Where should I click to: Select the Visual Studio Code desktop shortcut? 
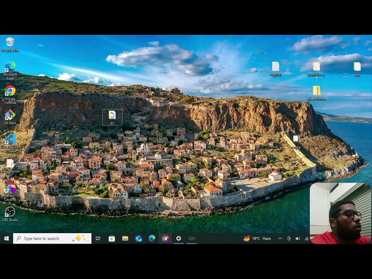point(10,143)
